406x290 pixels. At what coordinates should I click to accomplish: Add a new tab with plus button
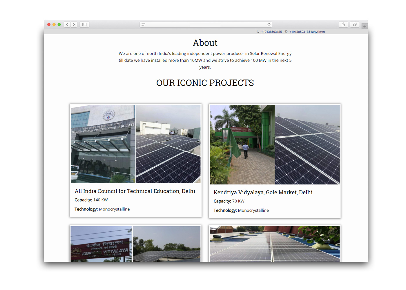pos(365,26)
